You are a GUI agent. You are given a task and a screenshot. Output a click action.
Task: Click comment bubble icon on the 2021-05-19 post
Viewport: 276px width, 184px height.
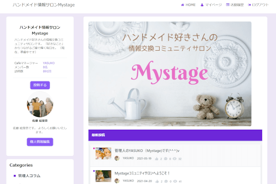(166, 158)
